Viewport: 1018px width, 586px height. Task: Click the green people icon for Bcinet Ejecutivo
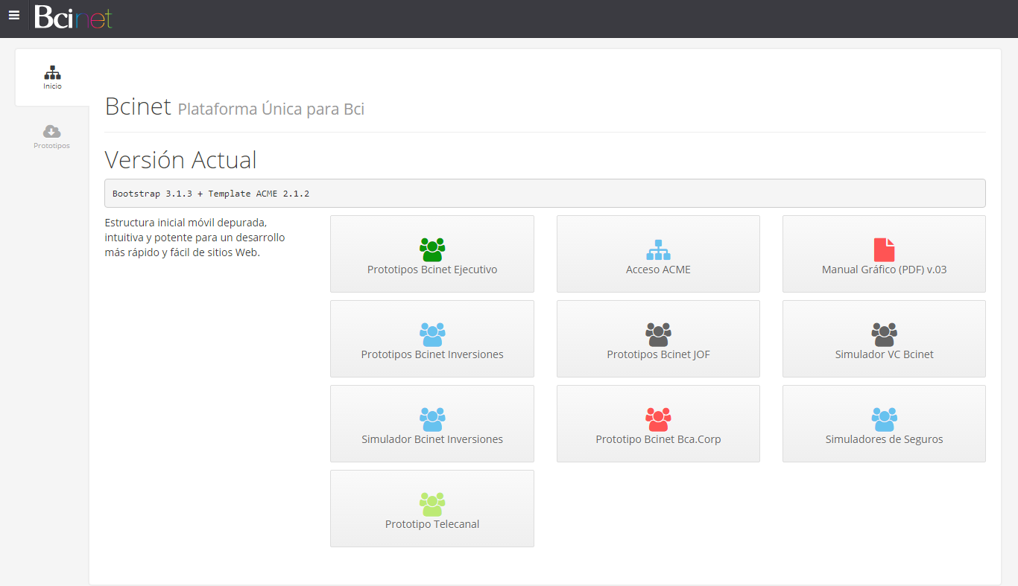431,249
